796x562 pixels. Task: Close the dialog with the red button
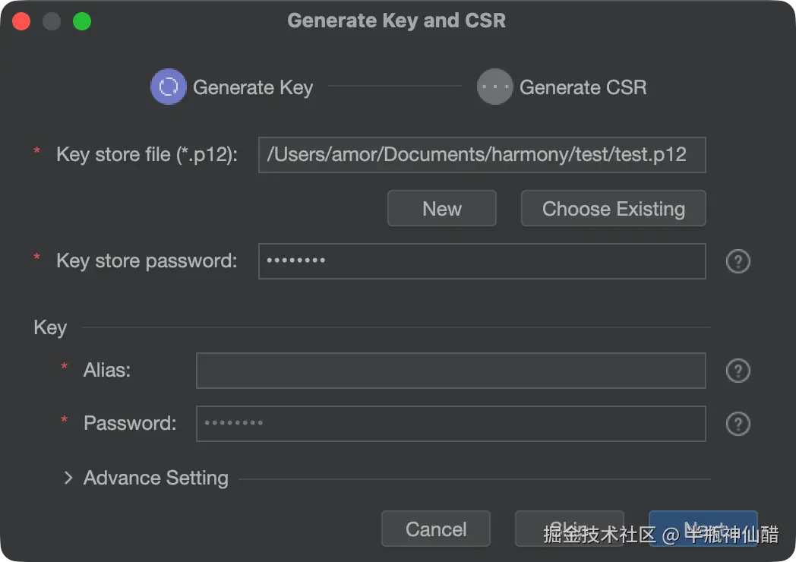coord(21,21)
